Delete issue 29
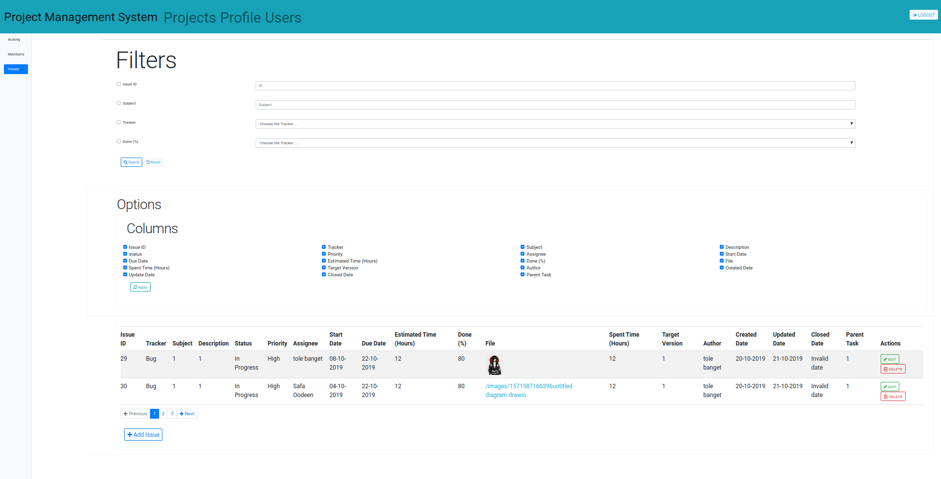This screenshot has width=941, height=479. (x=892, y=369)
